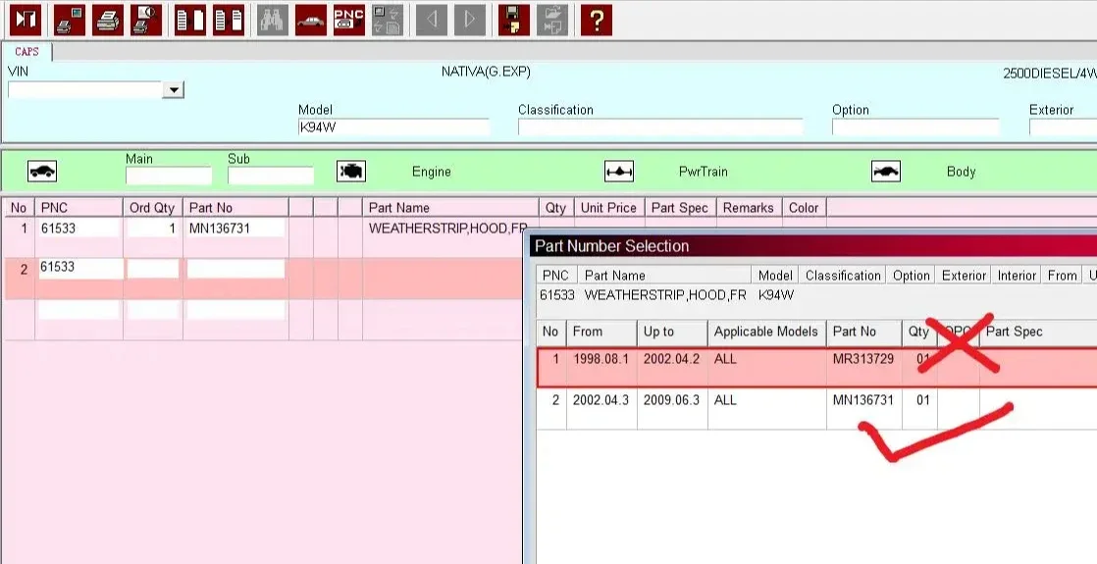Click the Remarks column header

tap(749, 208)
